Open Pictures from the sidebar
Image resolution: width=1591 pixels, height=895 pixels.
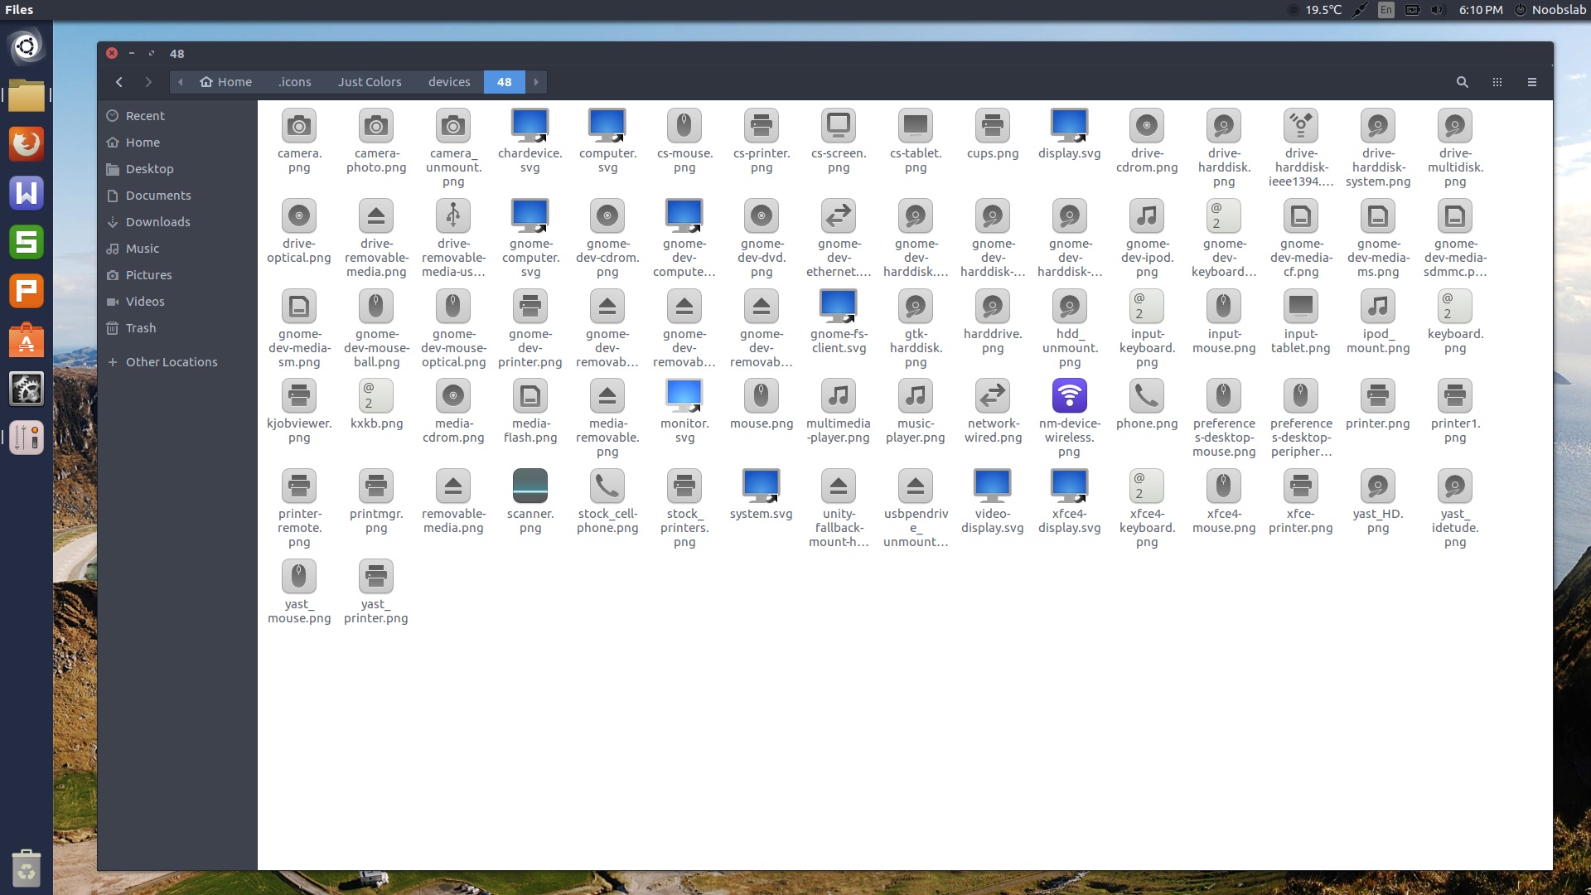pyautogui.click(x=149, y=274)
